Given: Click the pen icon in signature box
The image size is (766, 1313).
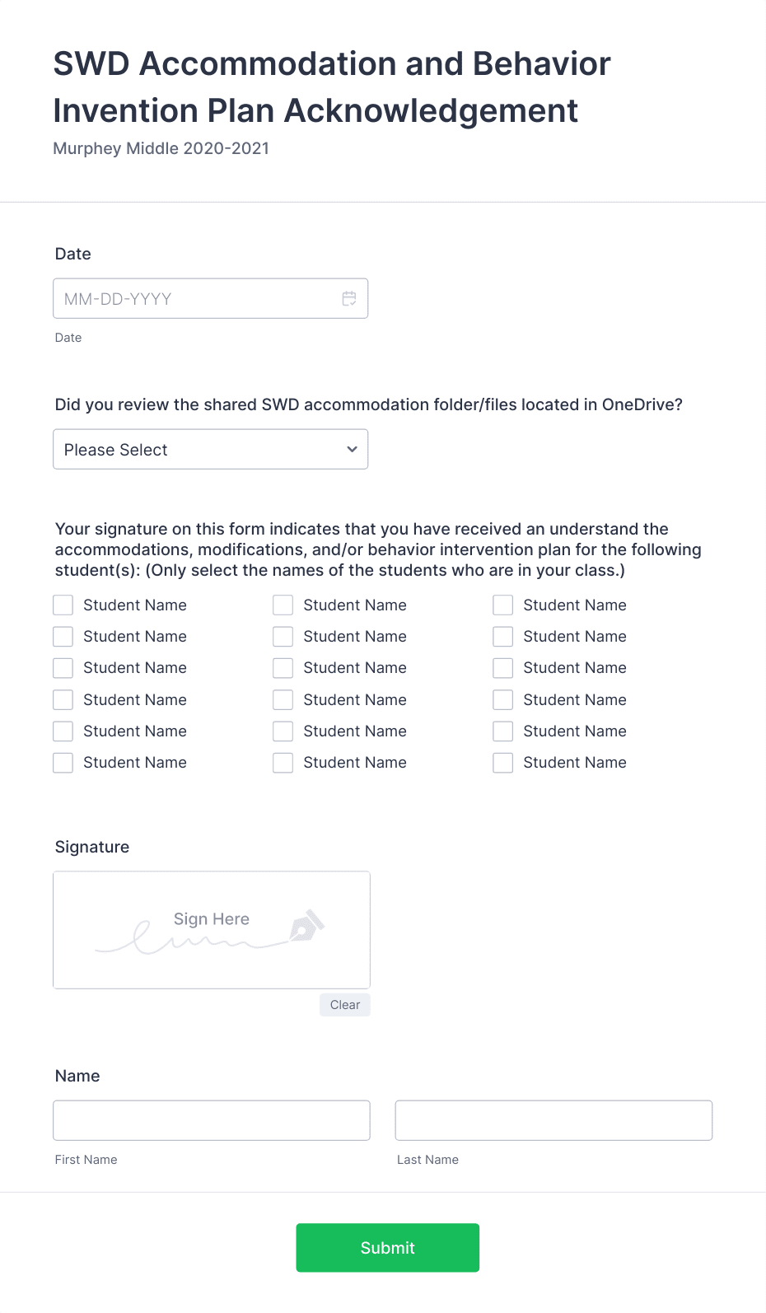Looking at the screenshot, I should point(307,927).
